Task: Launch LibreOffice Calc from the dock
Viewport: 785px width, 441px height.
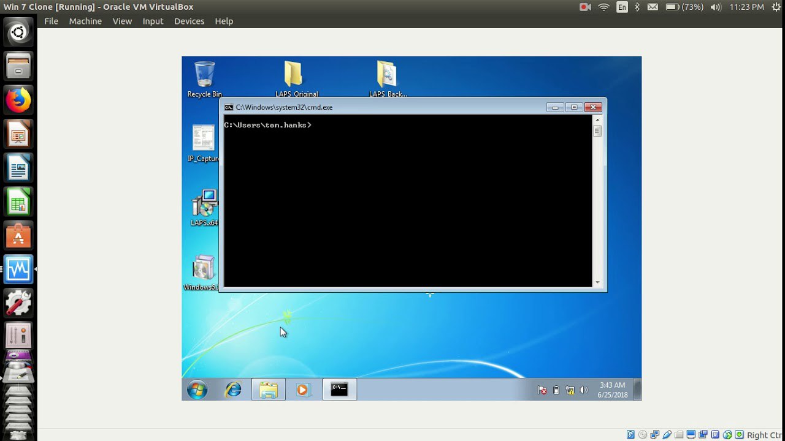Action: pyautogui.click(x=18, y=201)
